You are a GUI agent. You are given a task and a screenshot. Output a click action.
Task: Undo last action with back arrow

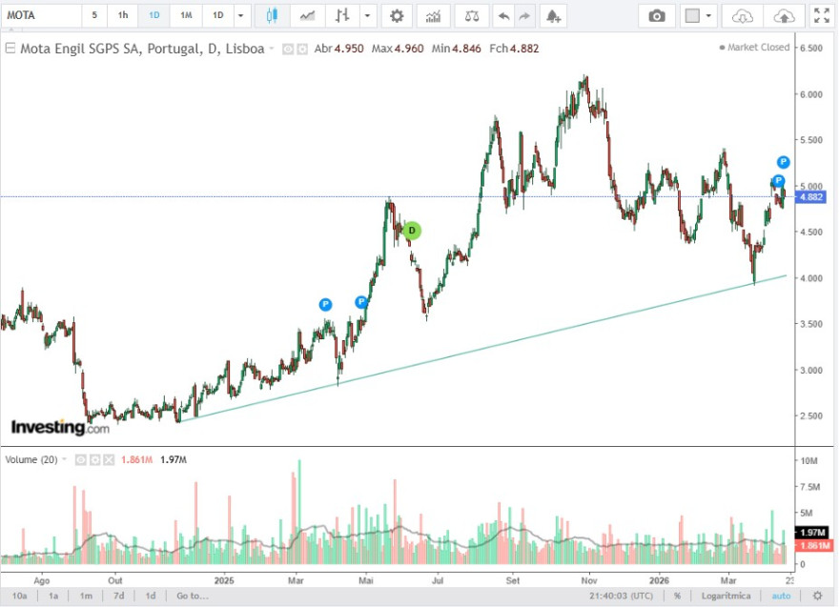coord(503,16)
